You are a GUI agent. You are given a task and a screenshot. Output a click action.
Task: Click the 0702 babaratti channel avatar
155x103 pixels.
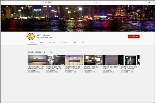(x=31, y=36)
